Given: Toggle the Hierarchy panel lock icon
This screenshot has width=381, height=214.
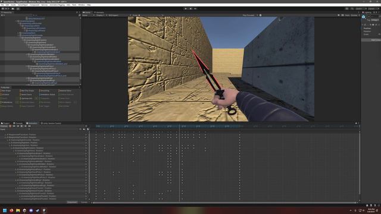Looking at the screenshot, I should tap(77, 12).
